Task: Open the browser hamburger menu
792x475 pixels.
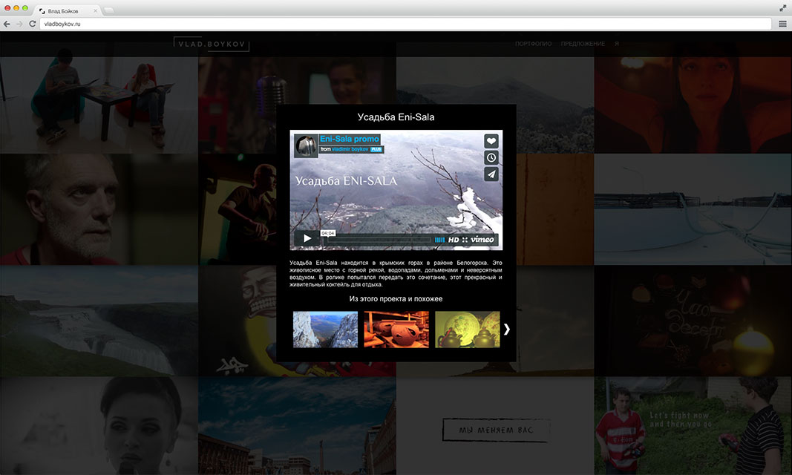Action: pos(782,24)
